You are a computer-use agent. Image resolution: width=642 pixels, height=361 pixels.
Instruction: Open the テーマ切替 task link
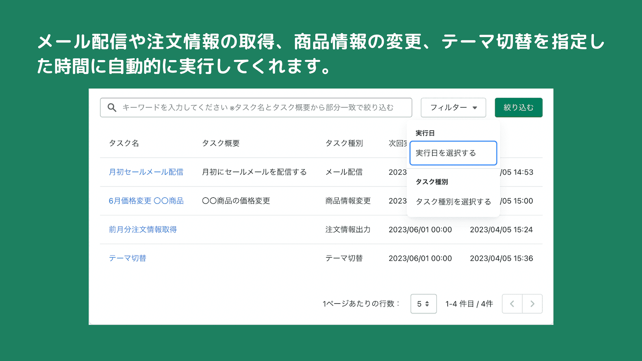click(x=128, y=258)
